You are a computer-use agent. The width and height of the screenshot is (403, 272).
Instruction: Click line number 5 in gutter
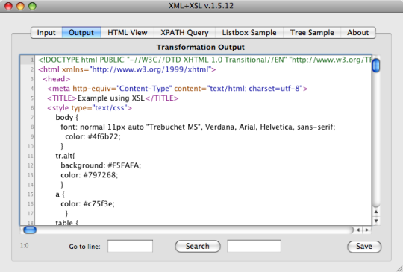tap(32, 98)
